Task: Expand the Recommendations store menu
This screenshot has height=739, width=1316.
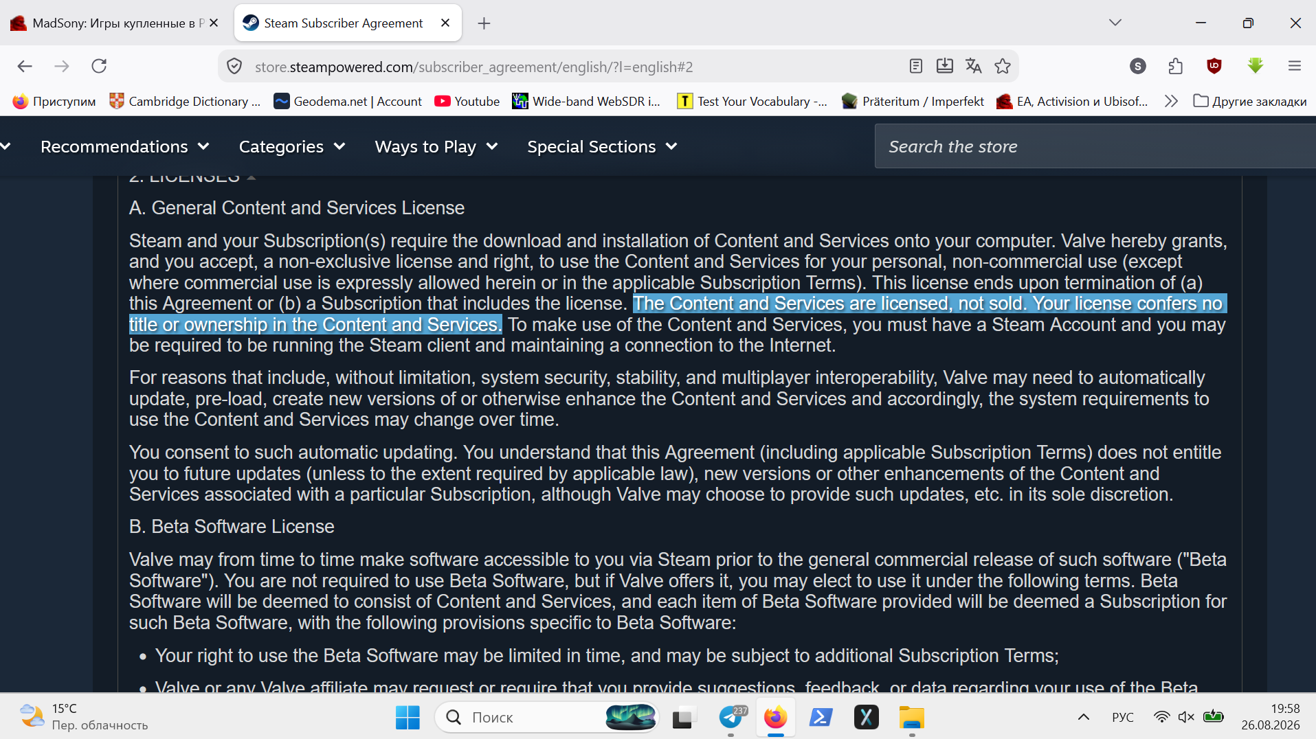Action: (125, 146)
